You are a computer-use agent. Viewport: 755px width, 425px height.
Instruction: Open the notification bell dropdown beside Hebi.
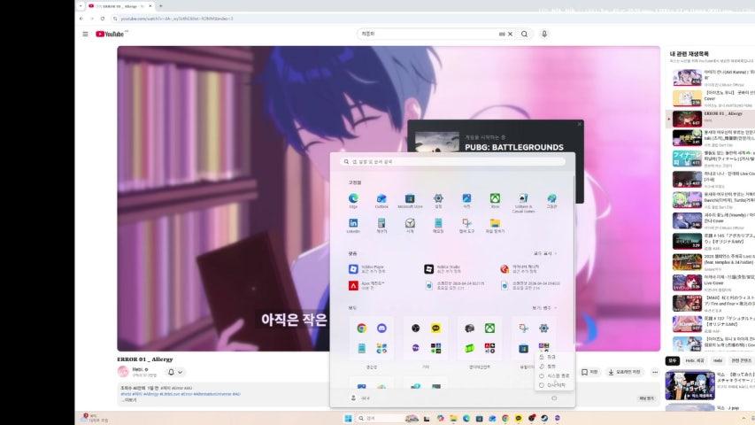(x=175, y=372)
